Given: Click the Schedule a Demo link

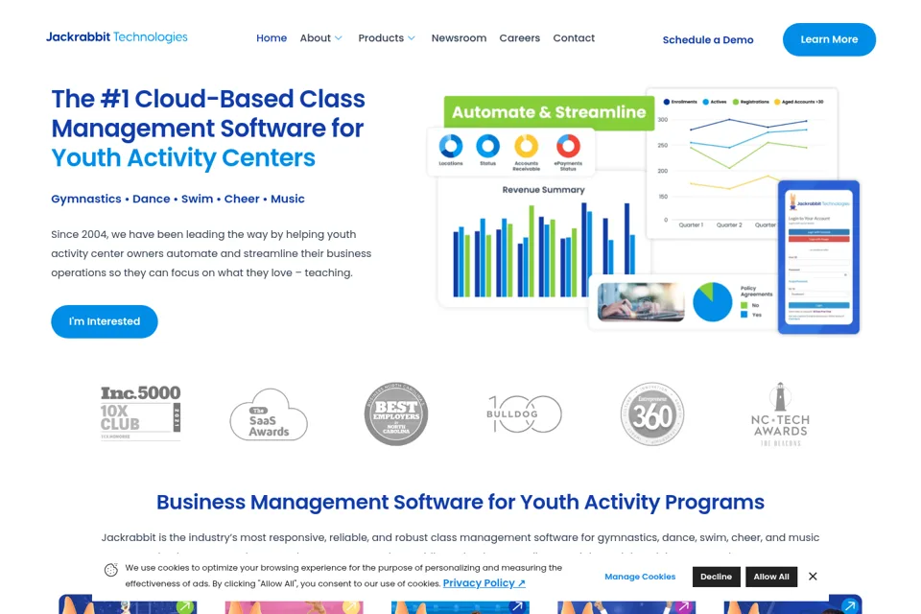Looking at the screenshot, I should click(x=708, y=40).
